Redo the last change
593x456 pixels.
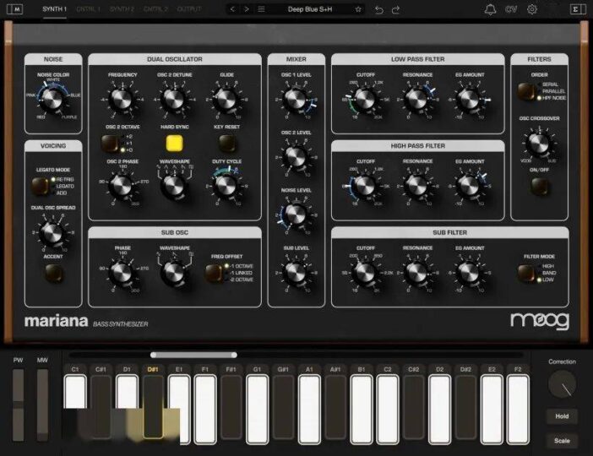click(x=397, y=9)
